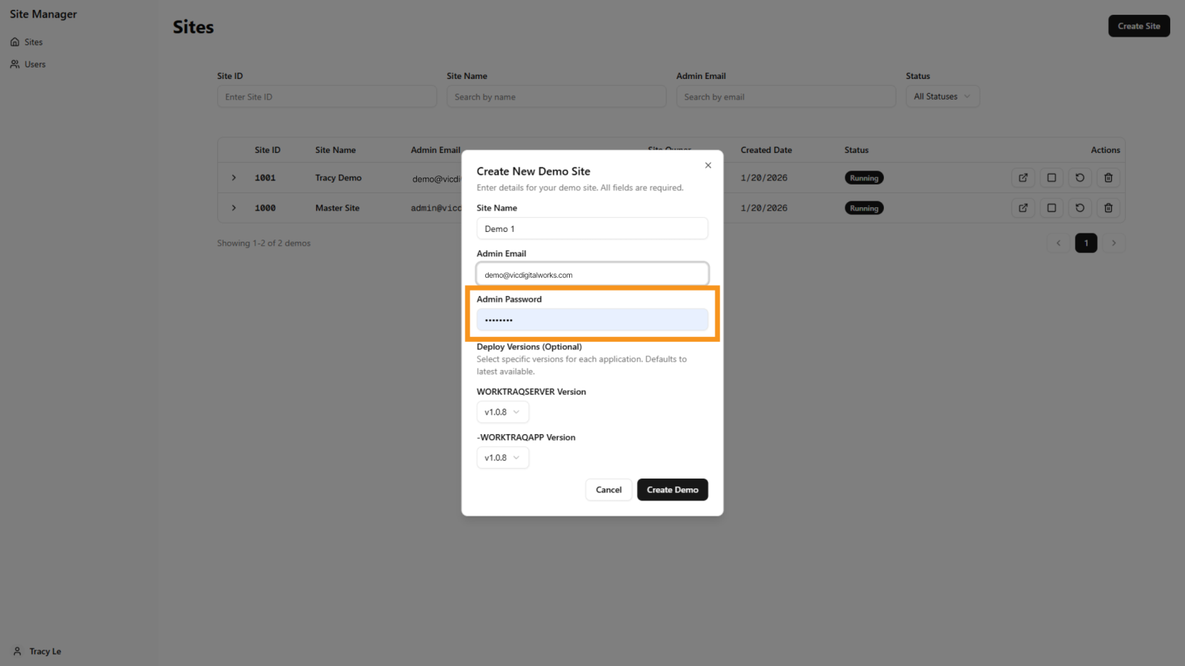The height and width of the screenshot is (666, 1185).
Task: Toggle the Running status badge for site 1001
Action: (x=864, y=178)
